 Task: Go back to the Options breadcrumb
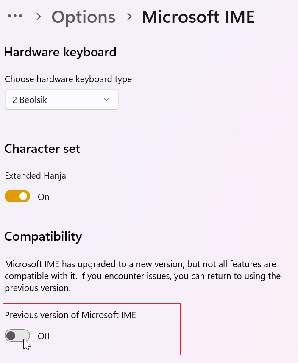pos(84,17)
